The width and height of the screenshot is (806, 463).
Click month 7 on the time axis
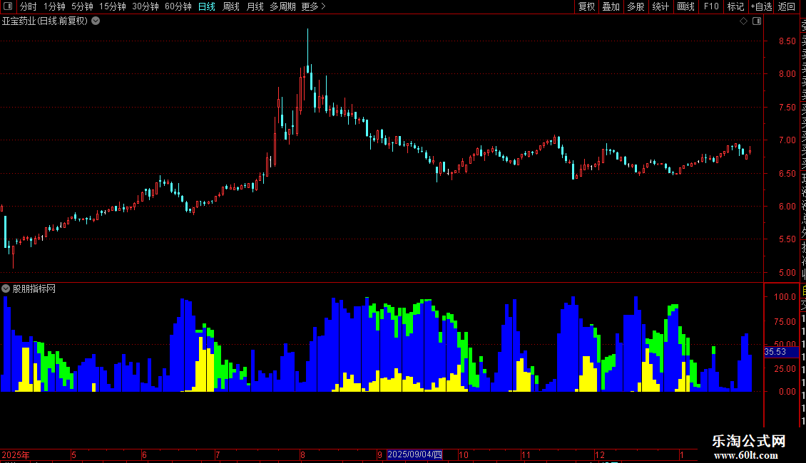[x=218, y=454]
